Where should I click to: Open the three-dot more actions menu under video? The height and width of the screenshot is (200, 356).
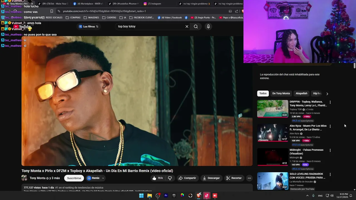pyautogui.click(x=249, y=178)
